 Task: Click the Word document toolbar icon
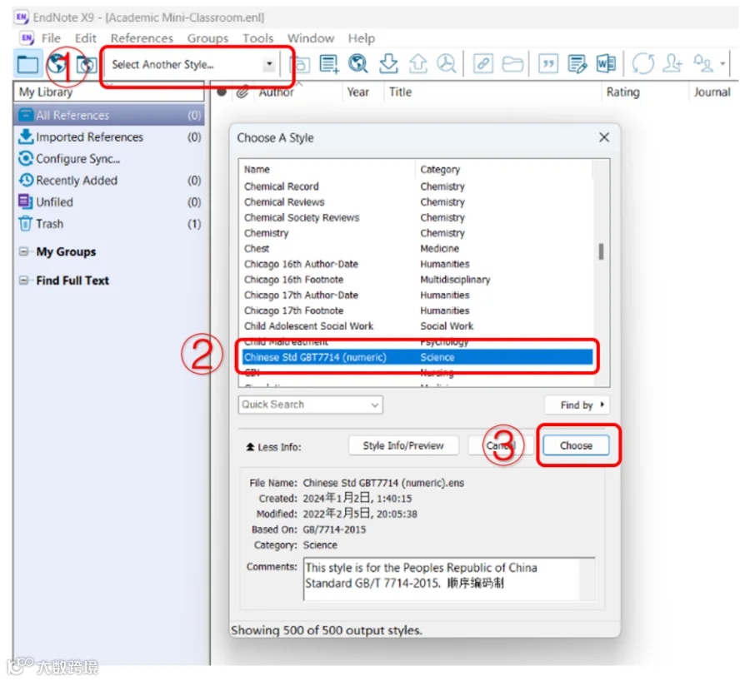coord(606,63)
